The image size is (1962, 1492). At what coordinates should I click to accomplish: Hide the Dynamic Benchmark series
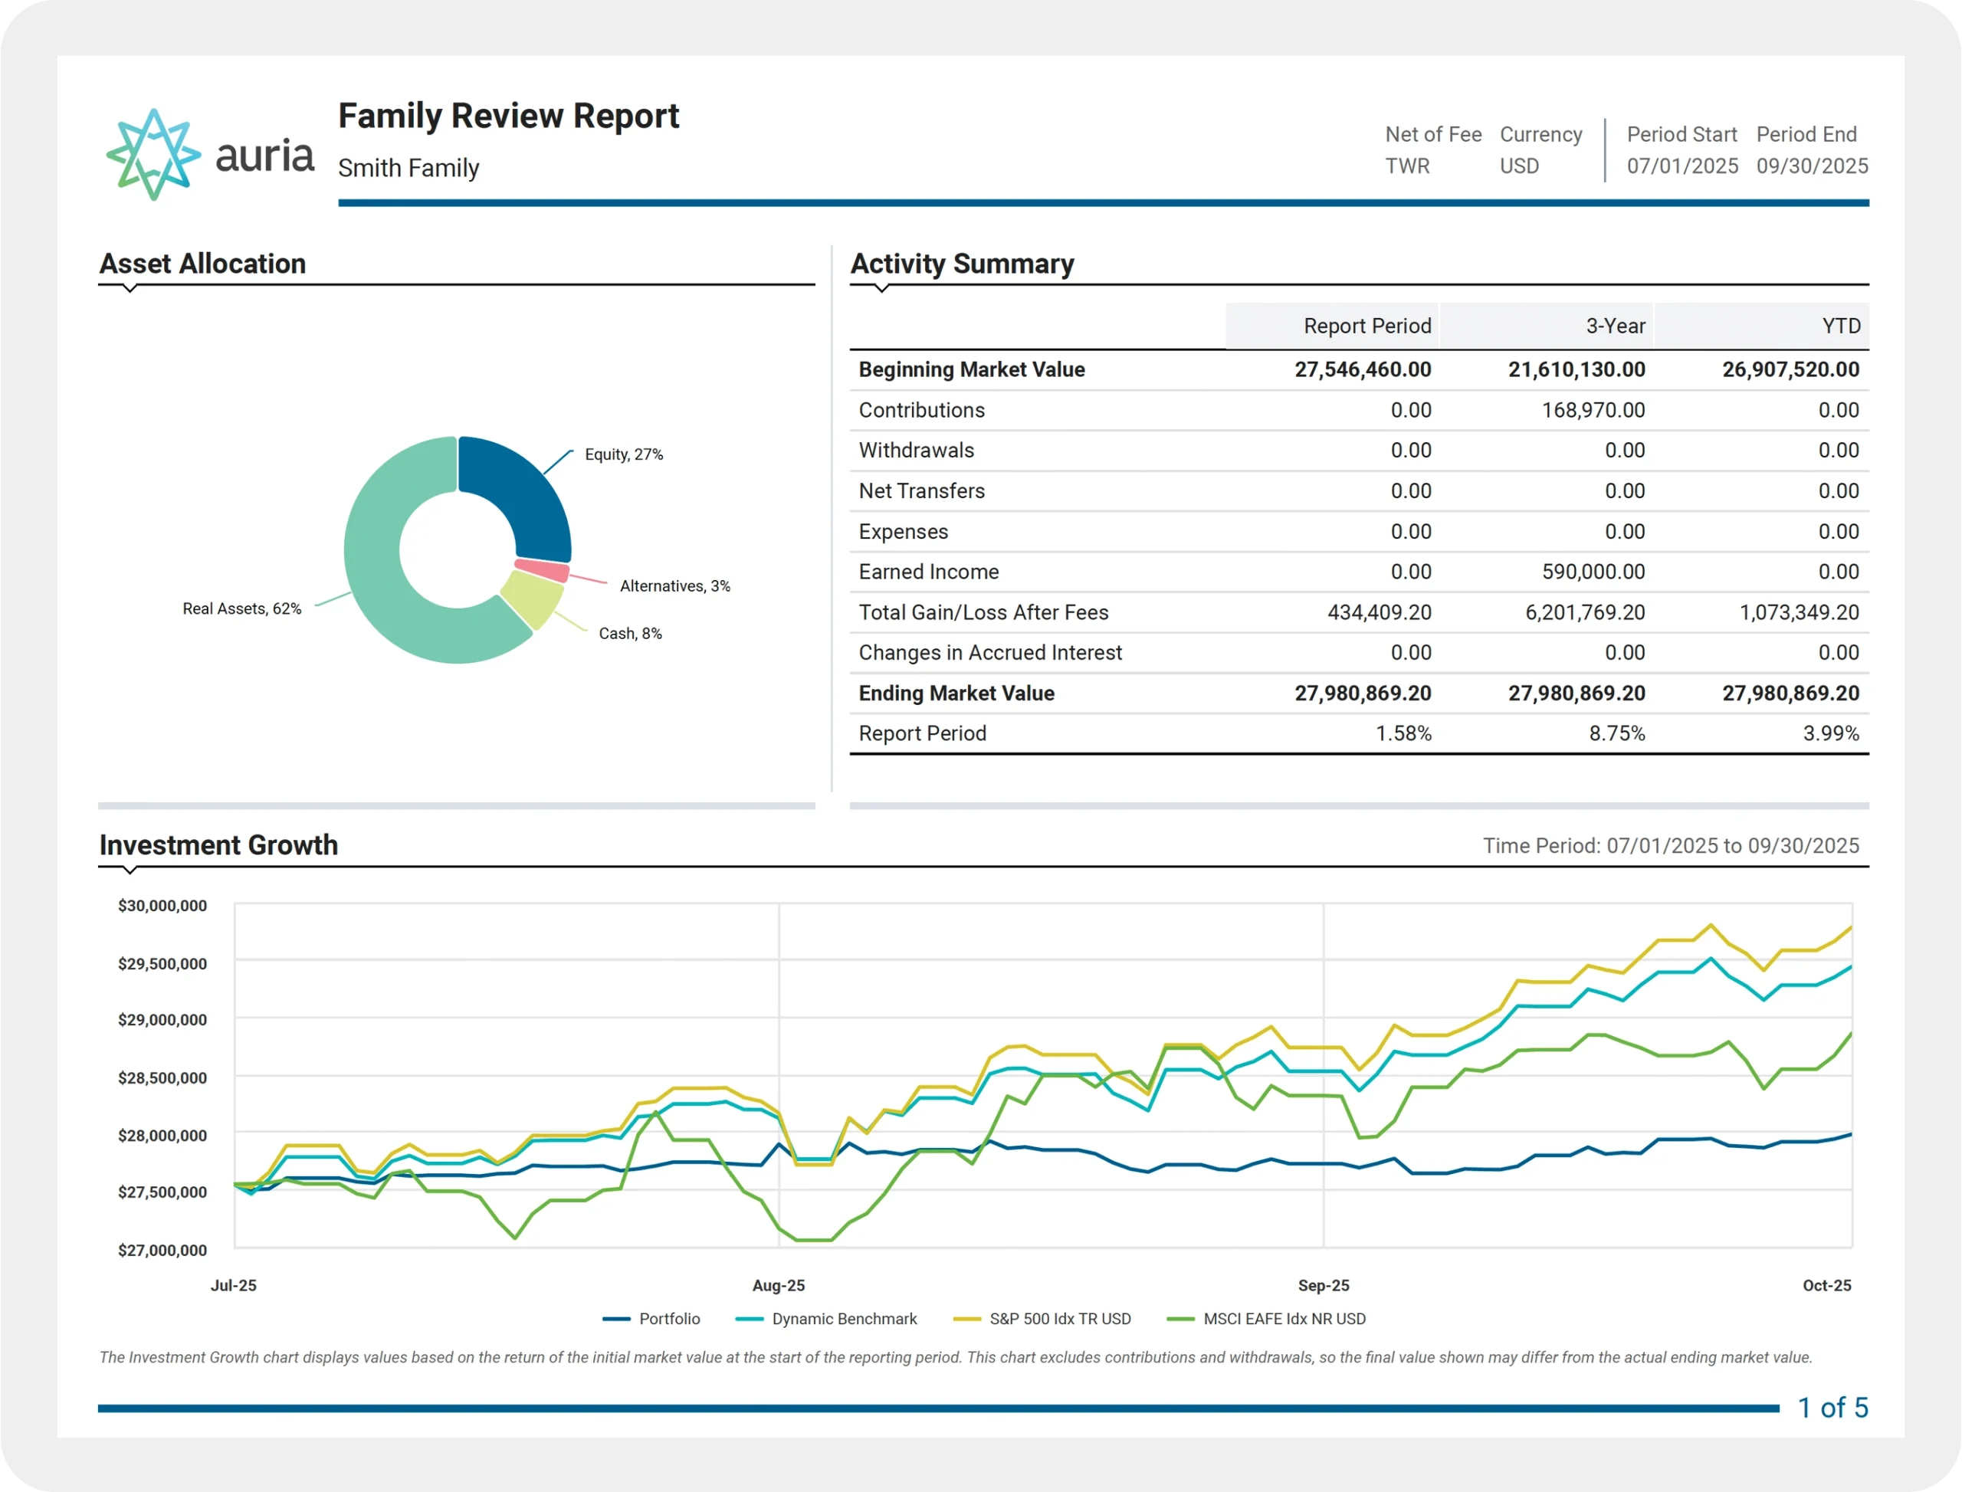point(843,1319)
